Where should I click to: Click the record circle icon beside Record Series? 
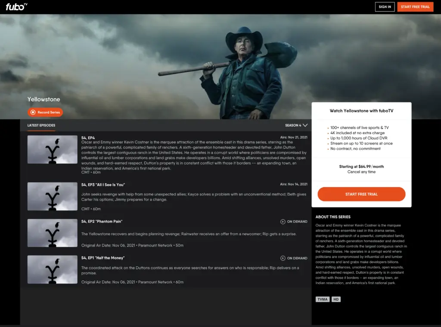tap(33, 112)
